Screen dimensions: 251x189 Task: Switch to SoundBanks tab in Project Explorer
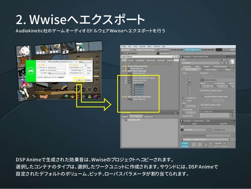tap(140, 60)
